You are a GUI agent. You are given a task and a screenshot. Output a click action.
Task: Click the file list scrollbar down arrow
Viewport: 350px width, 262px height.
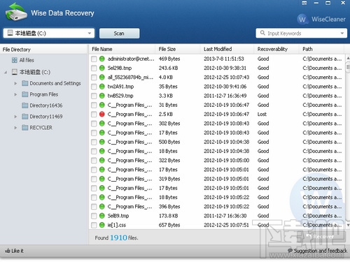click(x=348, y=225)
